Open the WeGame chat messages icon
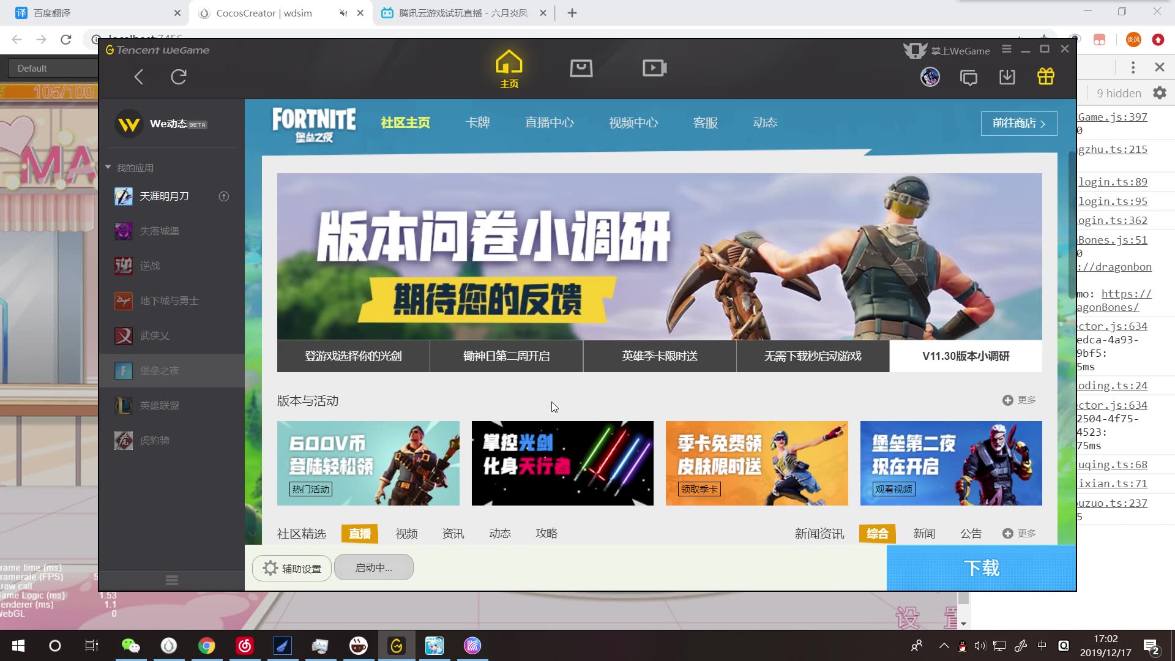 (969, 77)
